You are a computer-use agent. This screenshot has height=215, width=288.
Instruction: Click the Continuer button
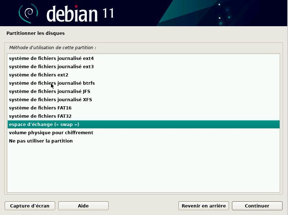click(x=257, y=206)
